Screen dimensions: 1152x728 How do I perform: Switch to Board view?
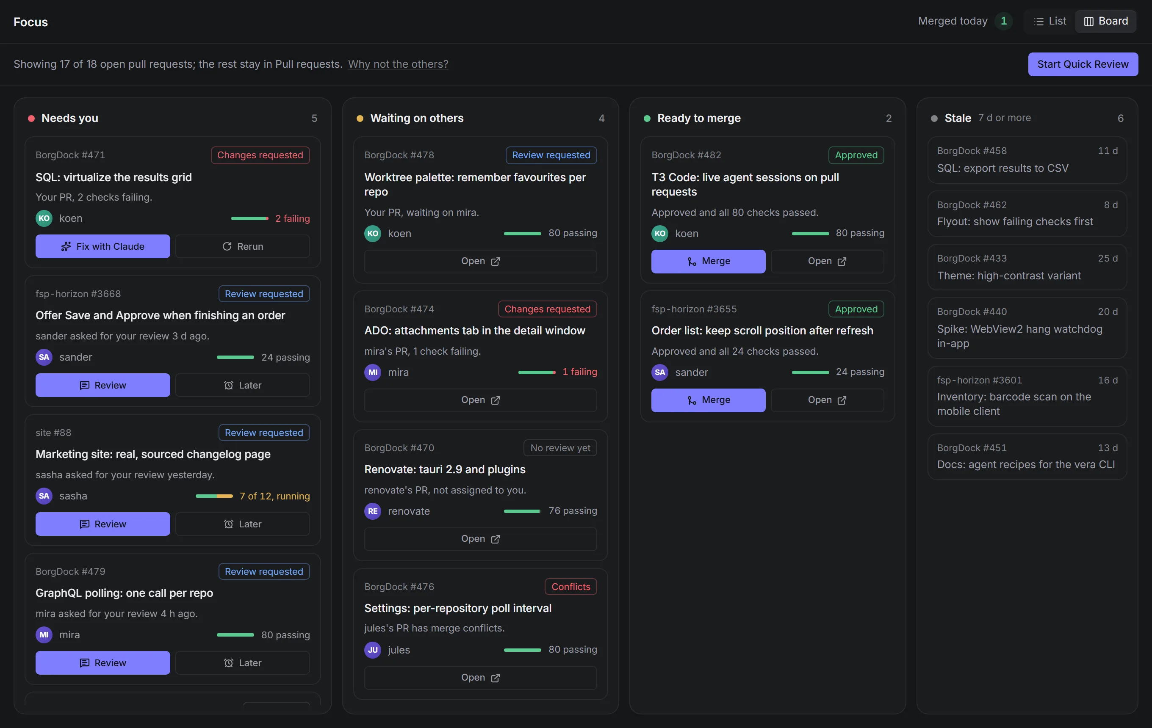[1105, 21]
